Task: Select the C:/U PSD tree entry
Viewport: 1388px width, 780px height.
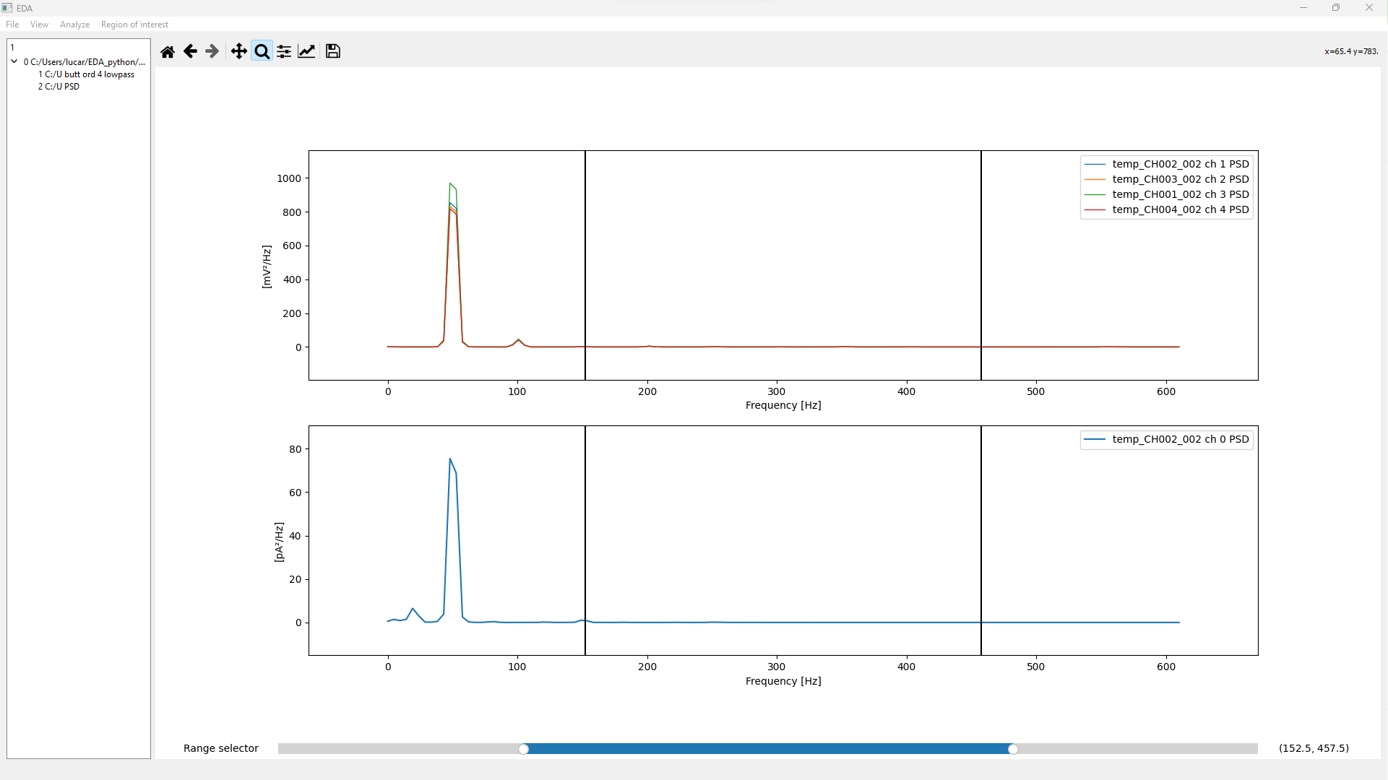Action: [x=59, y=87]
